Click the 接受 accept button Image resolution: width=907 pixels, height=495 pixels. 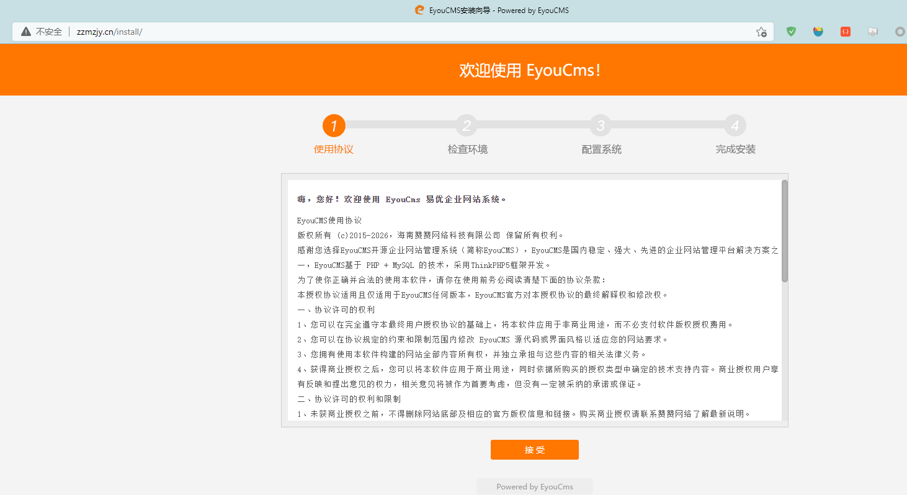point(535,450)
